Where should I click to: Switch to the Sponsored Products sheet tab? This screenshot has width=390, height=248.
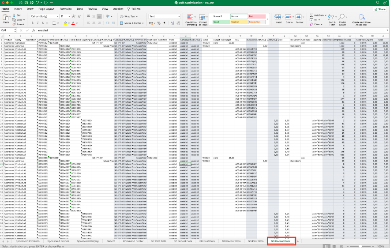(x=28, y=241)
